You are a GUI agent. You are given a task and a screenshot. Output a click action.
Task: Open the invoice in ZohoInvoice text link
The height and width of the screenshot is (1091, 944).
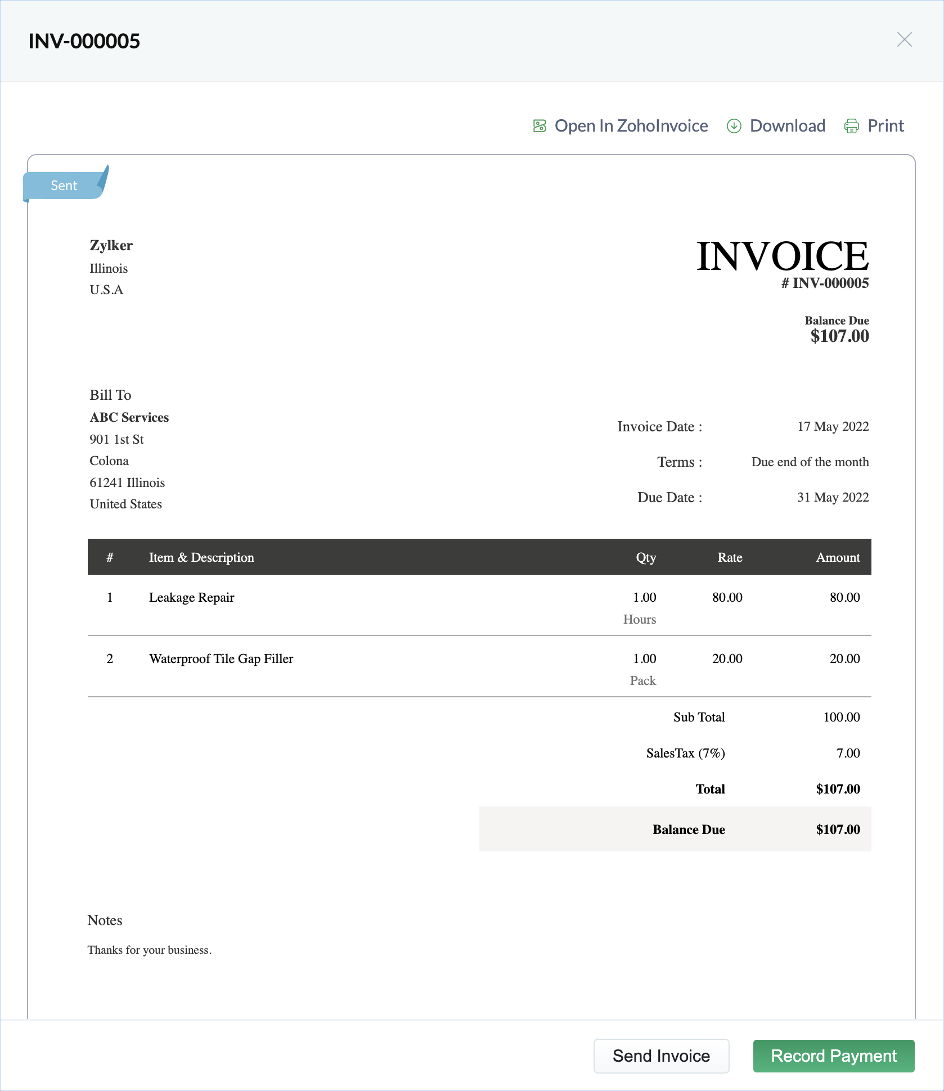[x=631, y=126]
